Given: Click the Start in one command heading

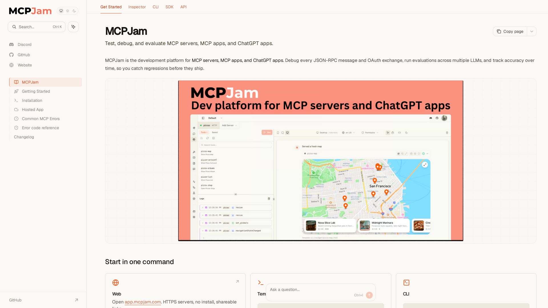Looking at the screenshot, I should point(140,262).
